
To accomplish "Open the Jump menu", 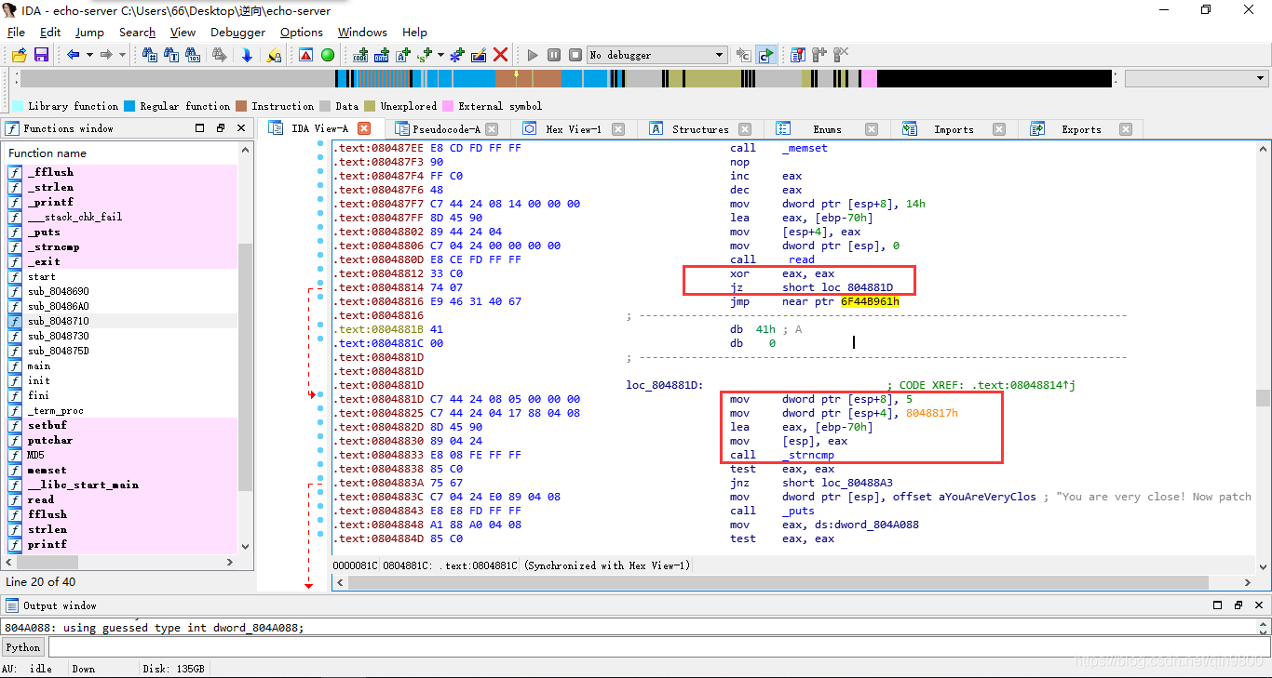I will point(89,32).
